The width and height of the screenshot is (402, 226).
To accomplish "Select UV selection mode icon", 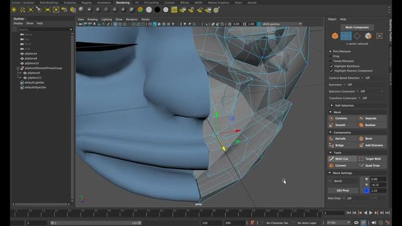I will pyautogui.click(x=379, y=36).
